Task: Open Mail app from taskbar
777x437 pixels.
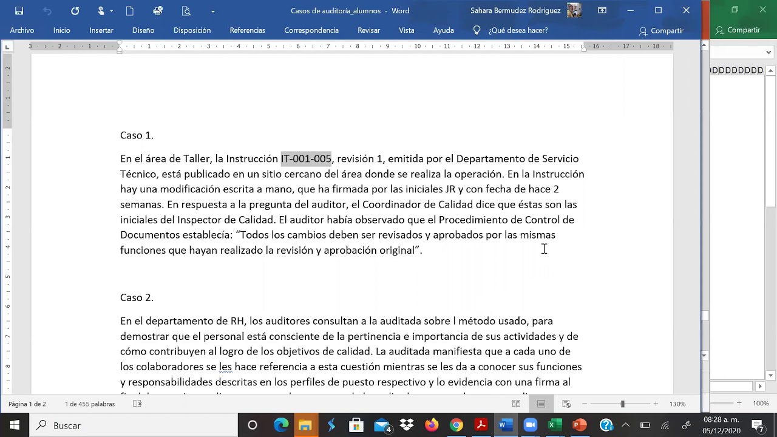Action: click(382, 425)
